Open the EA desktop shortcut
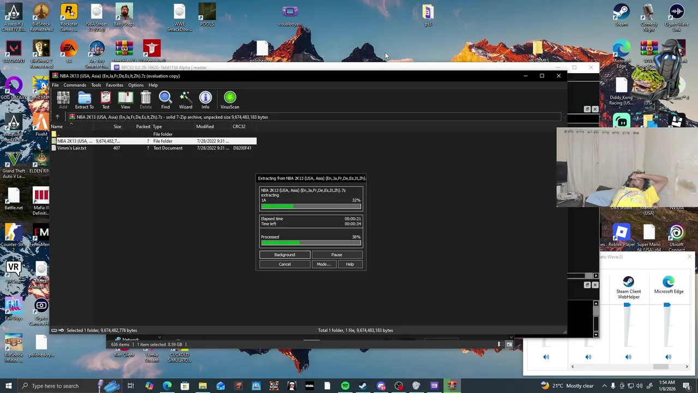Viewport: 698px width, 393px height. [69, 52]
